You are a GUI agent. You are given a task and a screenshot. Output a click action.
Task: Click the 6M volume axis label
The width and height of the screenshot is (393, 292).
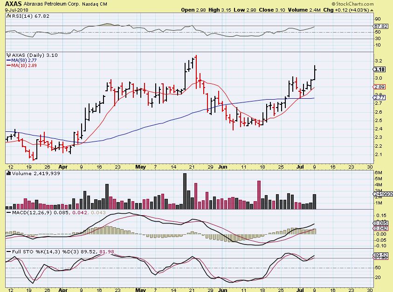pos(379,172)
